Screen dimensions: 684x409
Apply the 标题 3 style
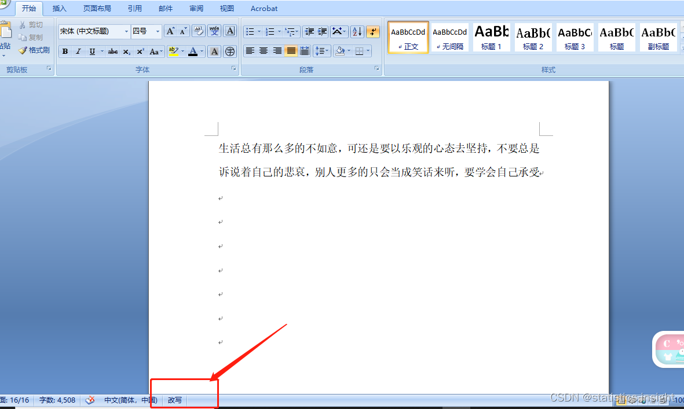575,37
